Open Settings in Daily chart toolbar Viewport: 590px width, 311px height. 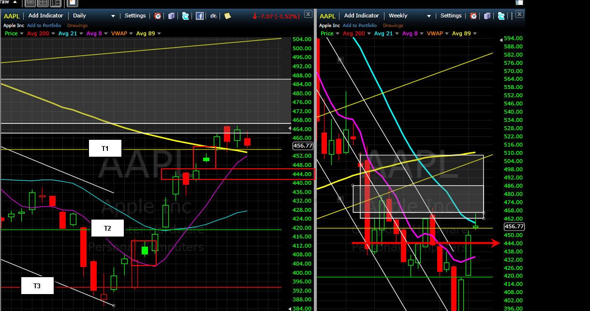pyautogui.click(x=135, y=16)
